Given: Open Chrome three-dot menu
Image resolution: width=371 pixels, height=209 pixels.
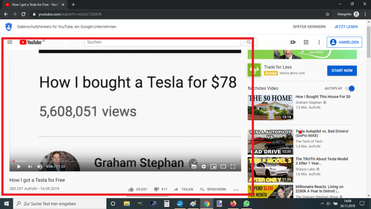Looking at the screenshot, I should [365, 14].
